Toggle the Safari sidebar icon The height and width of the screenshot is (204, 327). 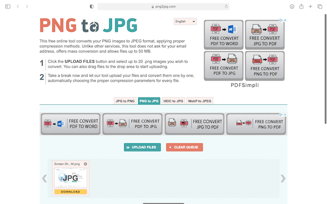click(8, 6)
